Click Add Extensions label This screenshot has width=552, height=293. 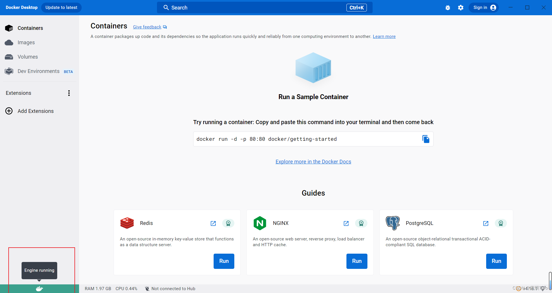(x=36, y=111)
